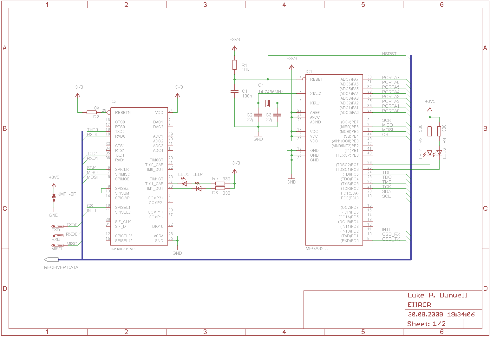Image resolution: width=490 pixels, height=337 pixels.
Task: Click the OSD_RX net label
Action: 391,234
